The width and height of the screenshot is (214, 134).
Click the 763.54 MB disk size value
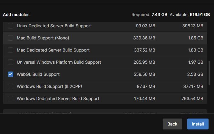coord(192,99)
